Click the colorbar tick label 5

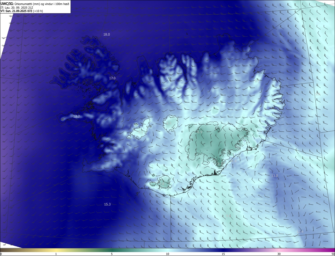pos(112,254)
